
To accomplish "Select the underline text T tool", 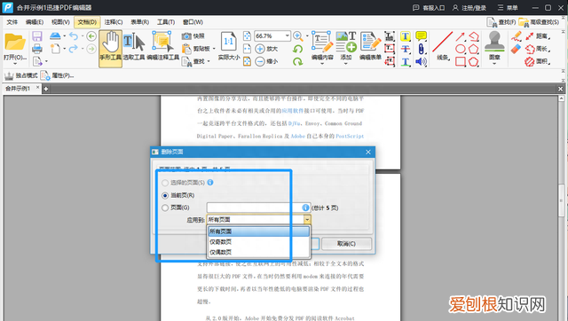I will (406, 62).
